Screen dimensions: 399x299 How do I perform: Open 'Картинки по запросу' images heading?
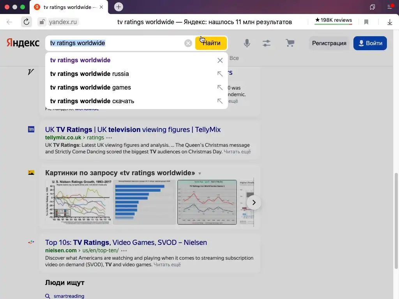tap(120, 173)
